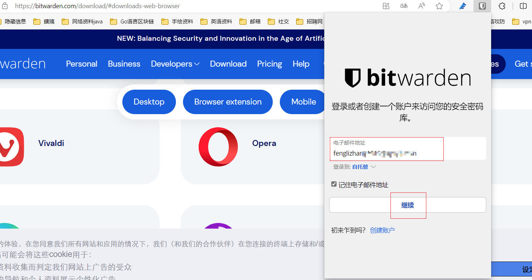Open the Personal nav item
Viewport: 532px width, 280px height.
click(x=82, y=64)
